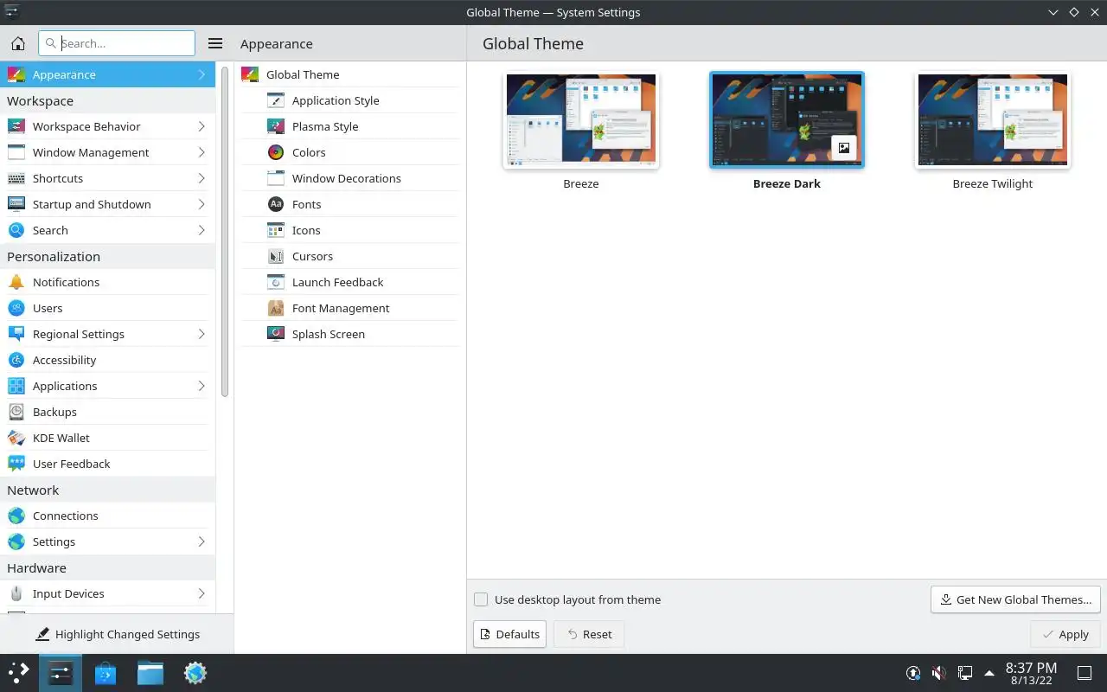Viewport: 1107px width, 692px height.
Task: Click the Font Management icon
Action: coord(276,308)
